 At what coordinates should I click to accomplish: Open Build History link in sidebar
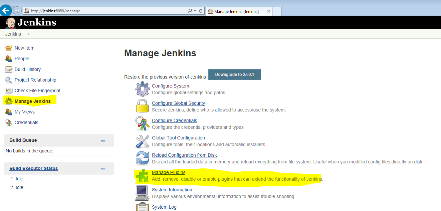(28, 69)
